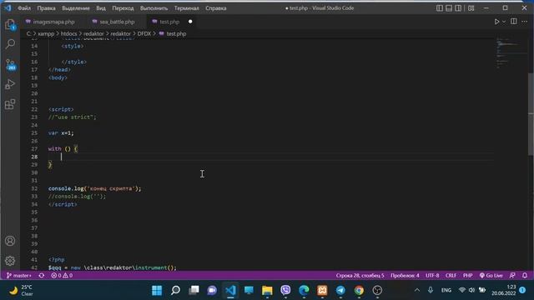534x300 pixels.
Task: Start the Go Live server
Action: click(491, 276)
